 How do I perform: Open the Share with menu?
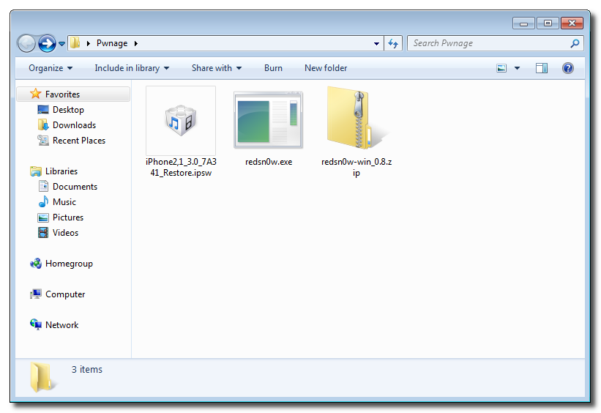[217, 68]
